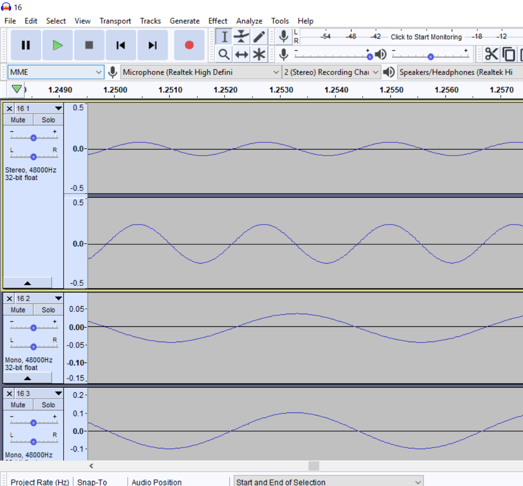
Task: Open the Effect menu
Action: [x=218, y=21]
